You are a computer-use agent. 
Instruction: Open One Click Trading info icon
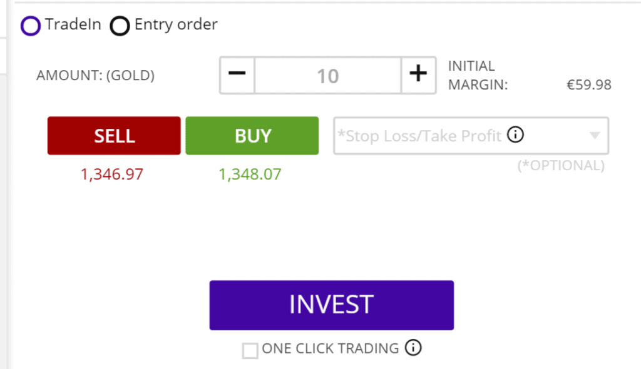[413, 348]
